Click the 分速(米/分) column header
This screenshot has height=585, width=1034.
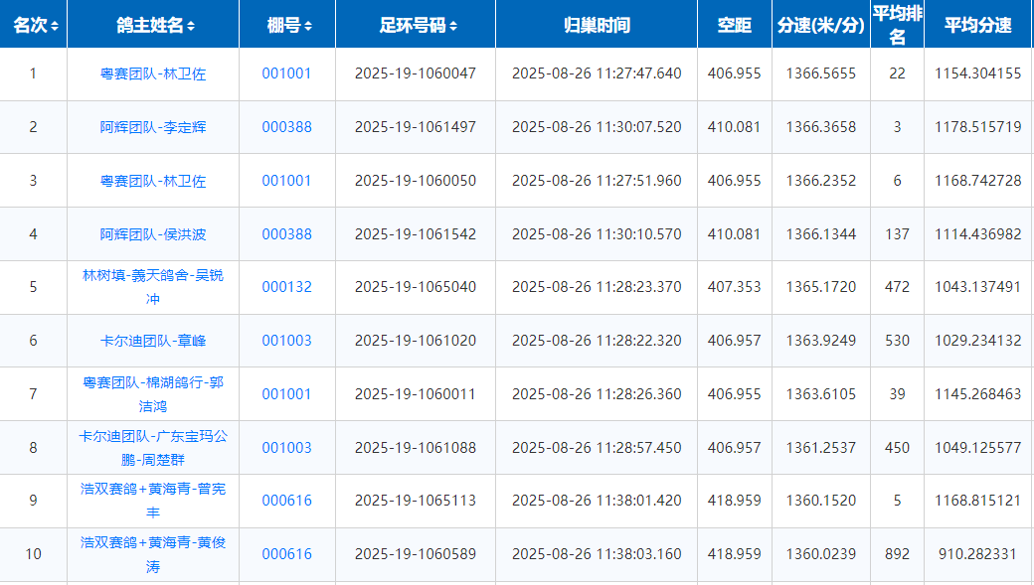coord(820,26)
